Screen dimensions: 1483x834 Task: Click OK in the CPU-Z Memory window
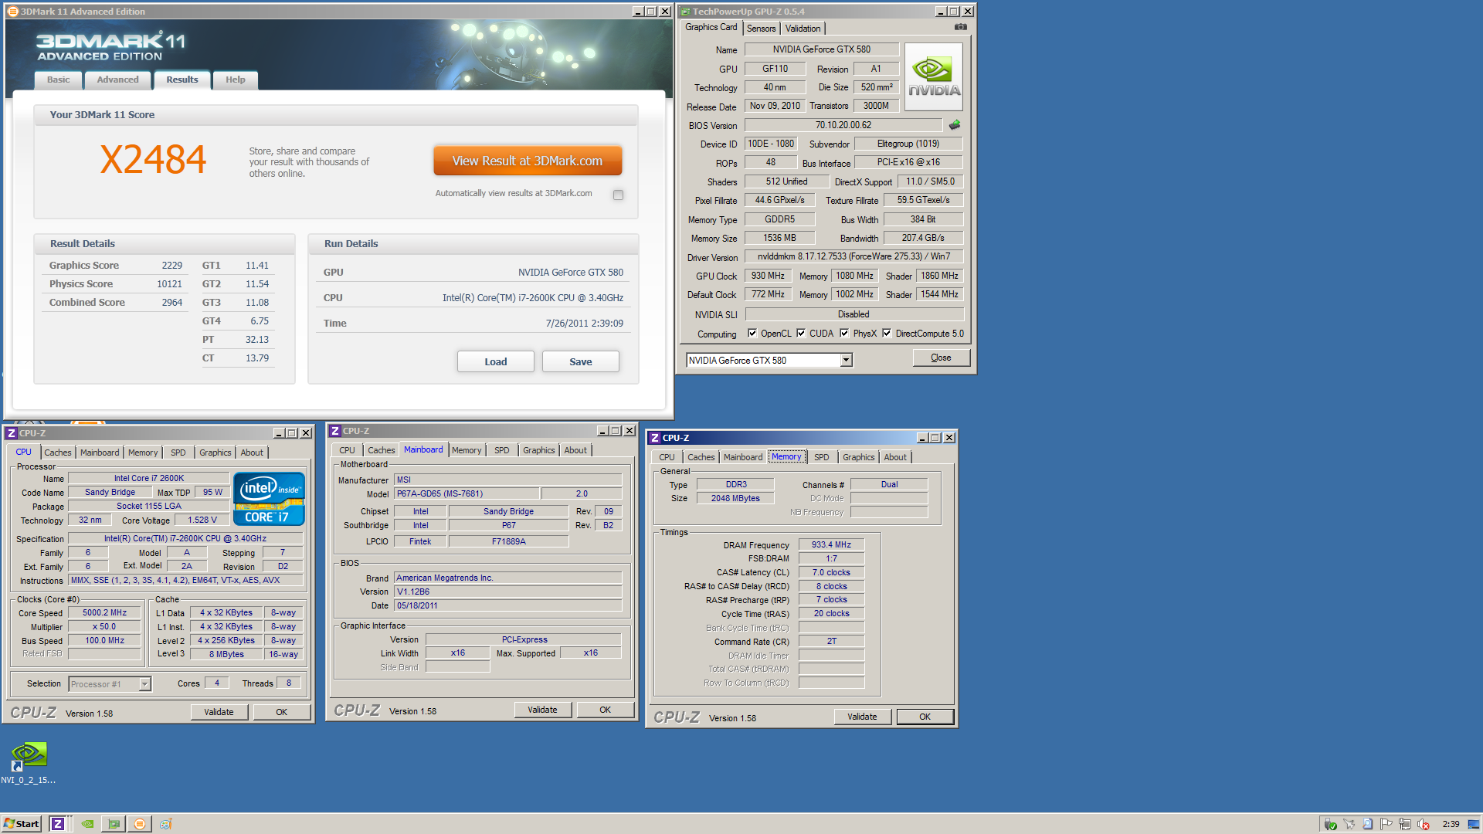click(x=925, y=717)
